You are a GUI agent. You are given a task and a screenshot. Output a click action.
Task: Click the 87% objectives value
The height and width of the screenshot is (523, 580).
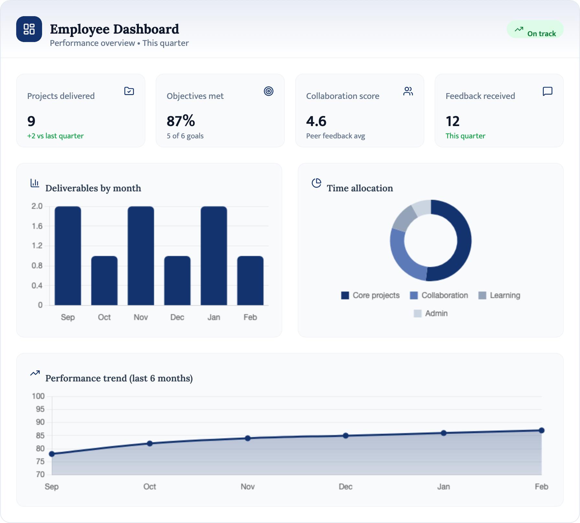(181, 121)
